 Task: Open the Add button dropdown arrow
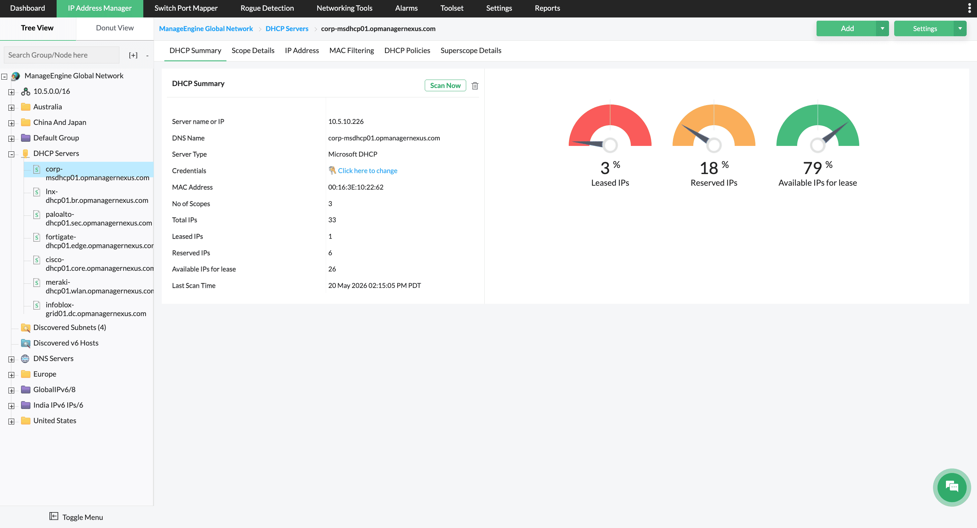click(x=883, y=29)
